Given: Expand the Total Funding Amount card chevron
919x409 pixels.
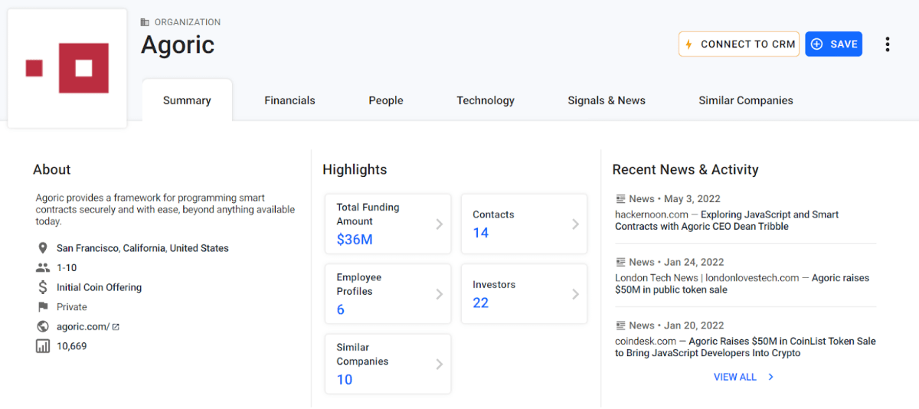Looking at the screenshot, I should [439, 224].
